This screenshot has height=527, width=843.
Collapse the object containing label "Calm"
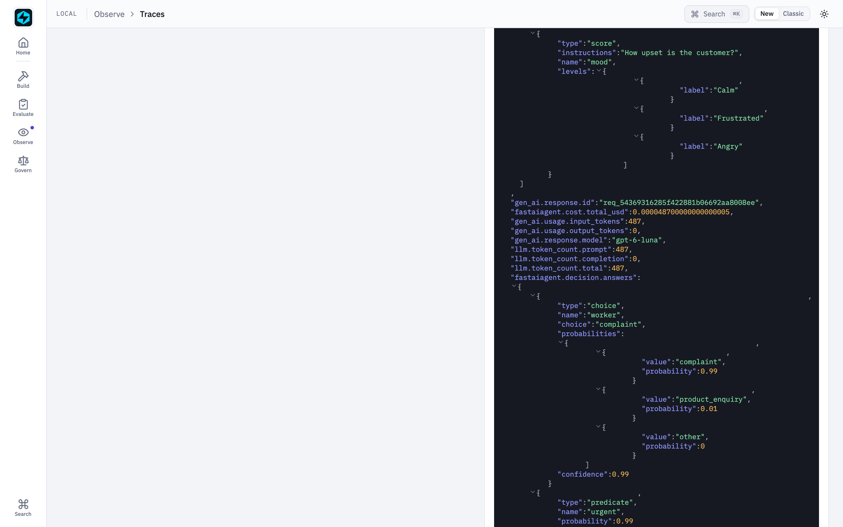[x=636, y=80]
